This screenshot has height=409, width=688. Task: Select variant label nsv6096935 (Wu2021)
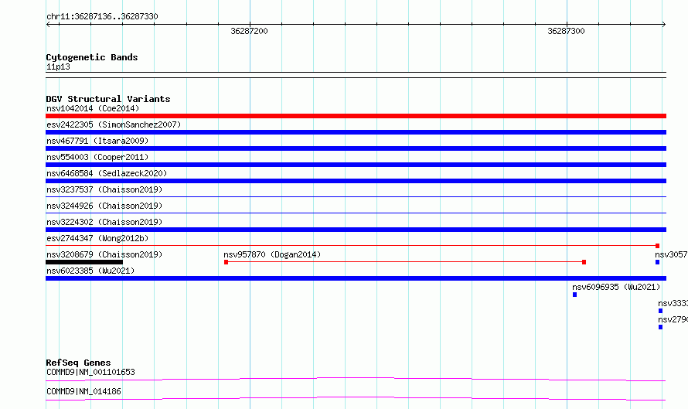[616, 287]
